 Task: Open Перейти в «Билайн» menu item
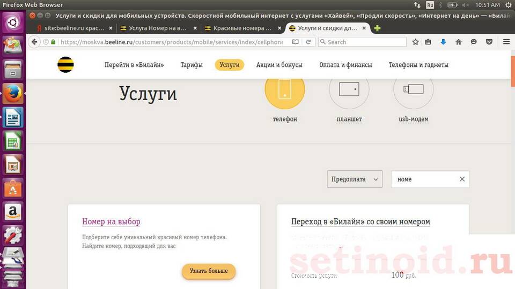click(x=134, y=65)
